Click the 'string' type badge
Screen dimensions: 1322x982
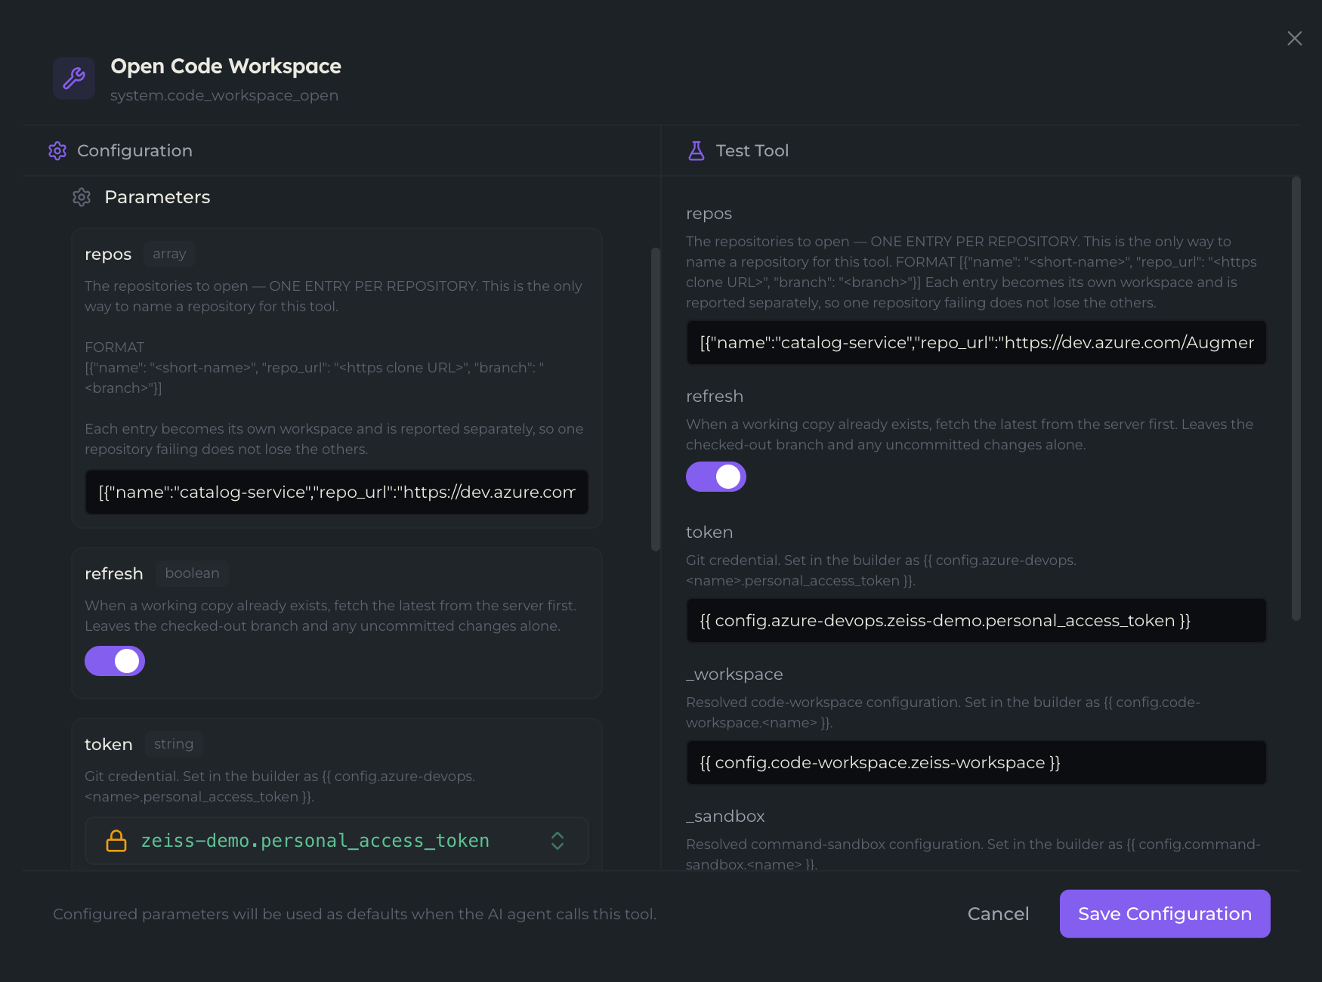coord(174,744)
